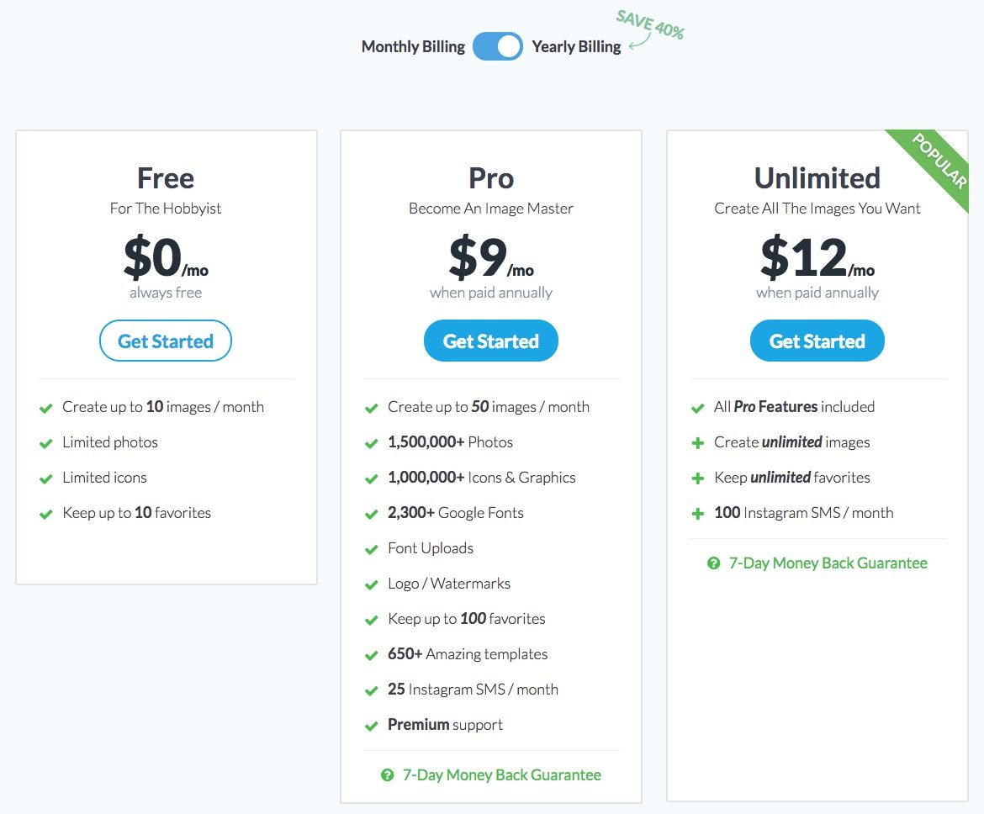Click the checkmark beside Premium support
Screen dimensions: 984x814
tap(371, 726)
